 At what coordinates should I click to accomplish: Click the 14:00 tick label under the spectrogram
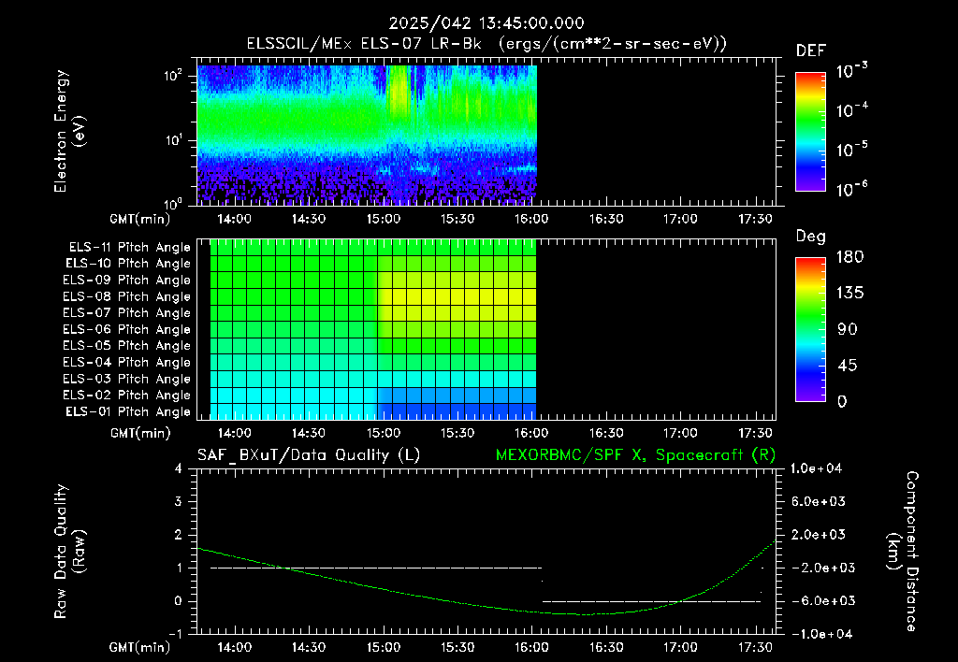coord(234,219)
